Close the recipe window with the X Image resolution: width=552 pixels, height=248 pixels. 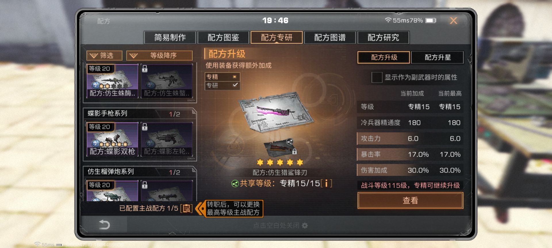[453, 21]
